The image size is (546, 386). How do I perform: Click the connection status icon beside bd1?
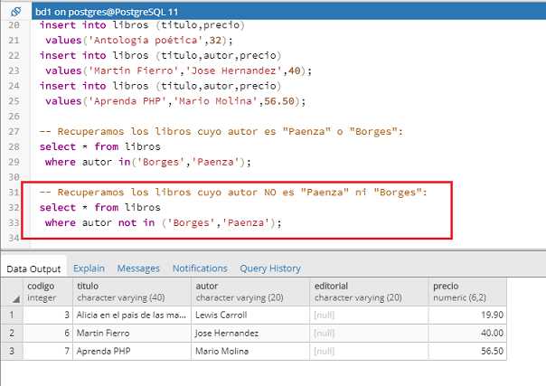tap(15, 12)
